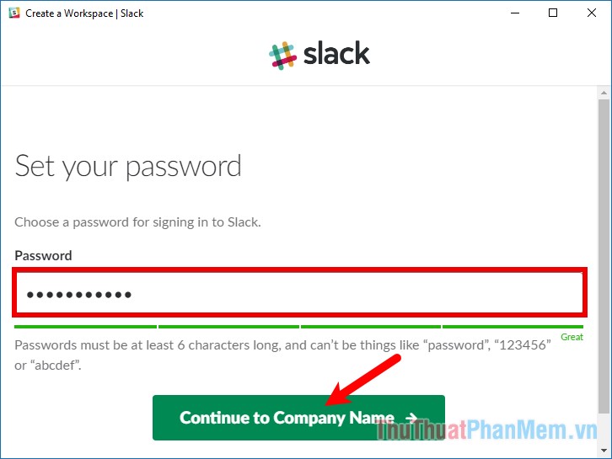Focus the Password input field
Viewport: 612px width, 459px height.
pos(299,292)
